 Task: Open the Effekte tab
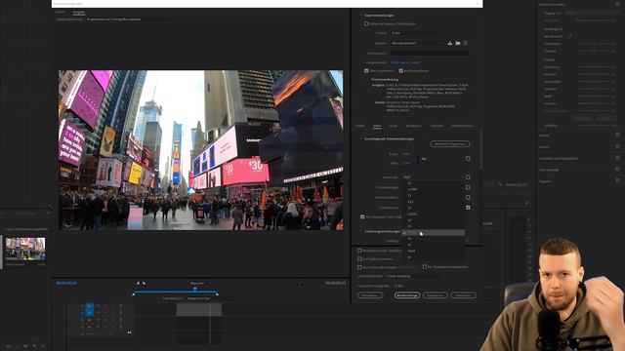[359, 126]
